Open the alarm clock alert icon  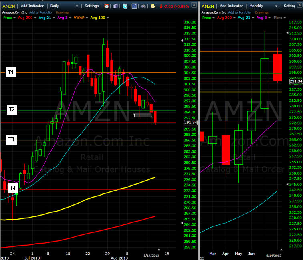[x=106, y=6]
